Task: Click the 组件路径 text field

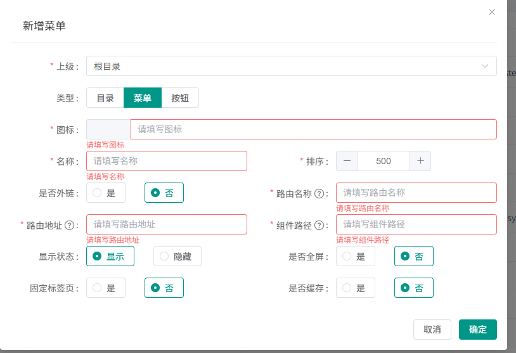Action: pyautogui.click(x=416, y=224)
